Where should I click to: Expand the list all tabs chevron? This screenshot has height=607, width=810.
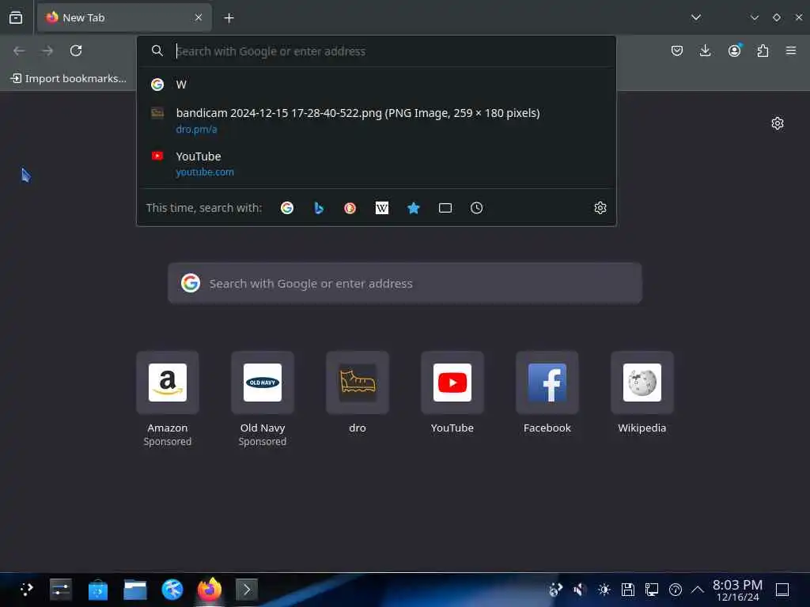(x=696, y=17)
